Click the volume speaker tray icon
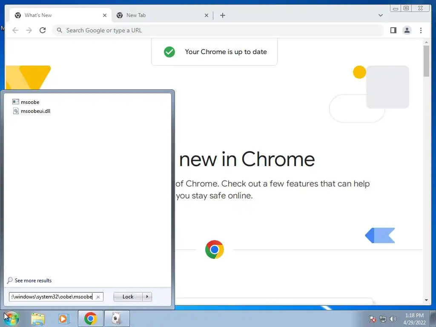The width and height of the screenshot is (436, 327). coord(393,319)
